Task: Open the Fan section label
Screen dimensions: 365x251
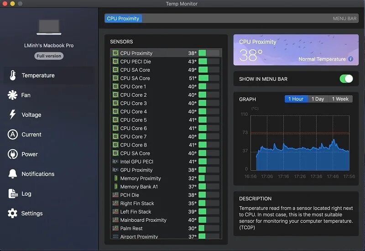Action: [x=26, y=95]
